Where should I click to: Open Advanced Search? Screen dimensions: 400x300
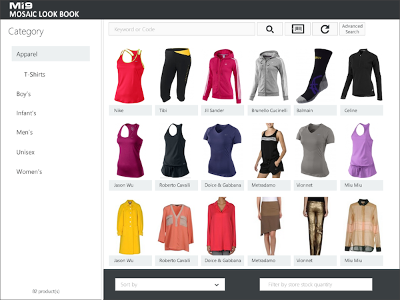(x=352, y=29)
